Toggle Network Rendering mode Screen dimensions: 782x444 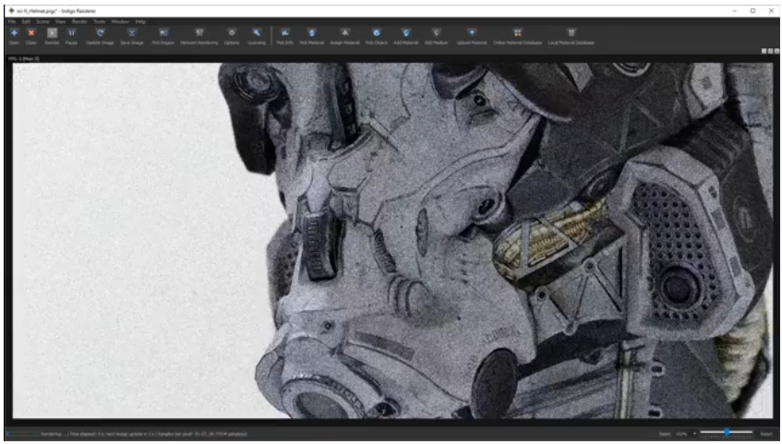(199, 34)
